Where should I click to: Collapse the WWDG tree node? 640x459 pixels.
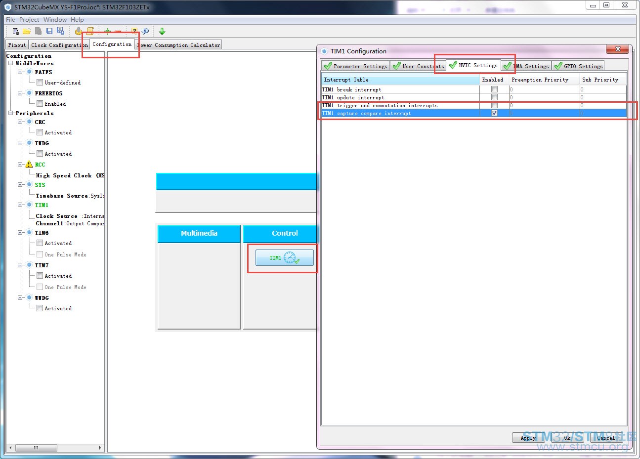20,298
